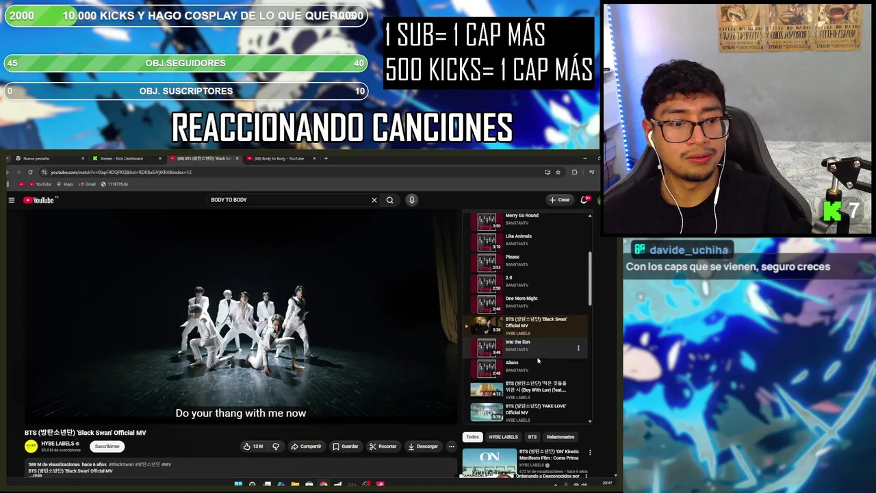Expand the video description with ...más
Screen dimensions: 876x493
[36, 475]
